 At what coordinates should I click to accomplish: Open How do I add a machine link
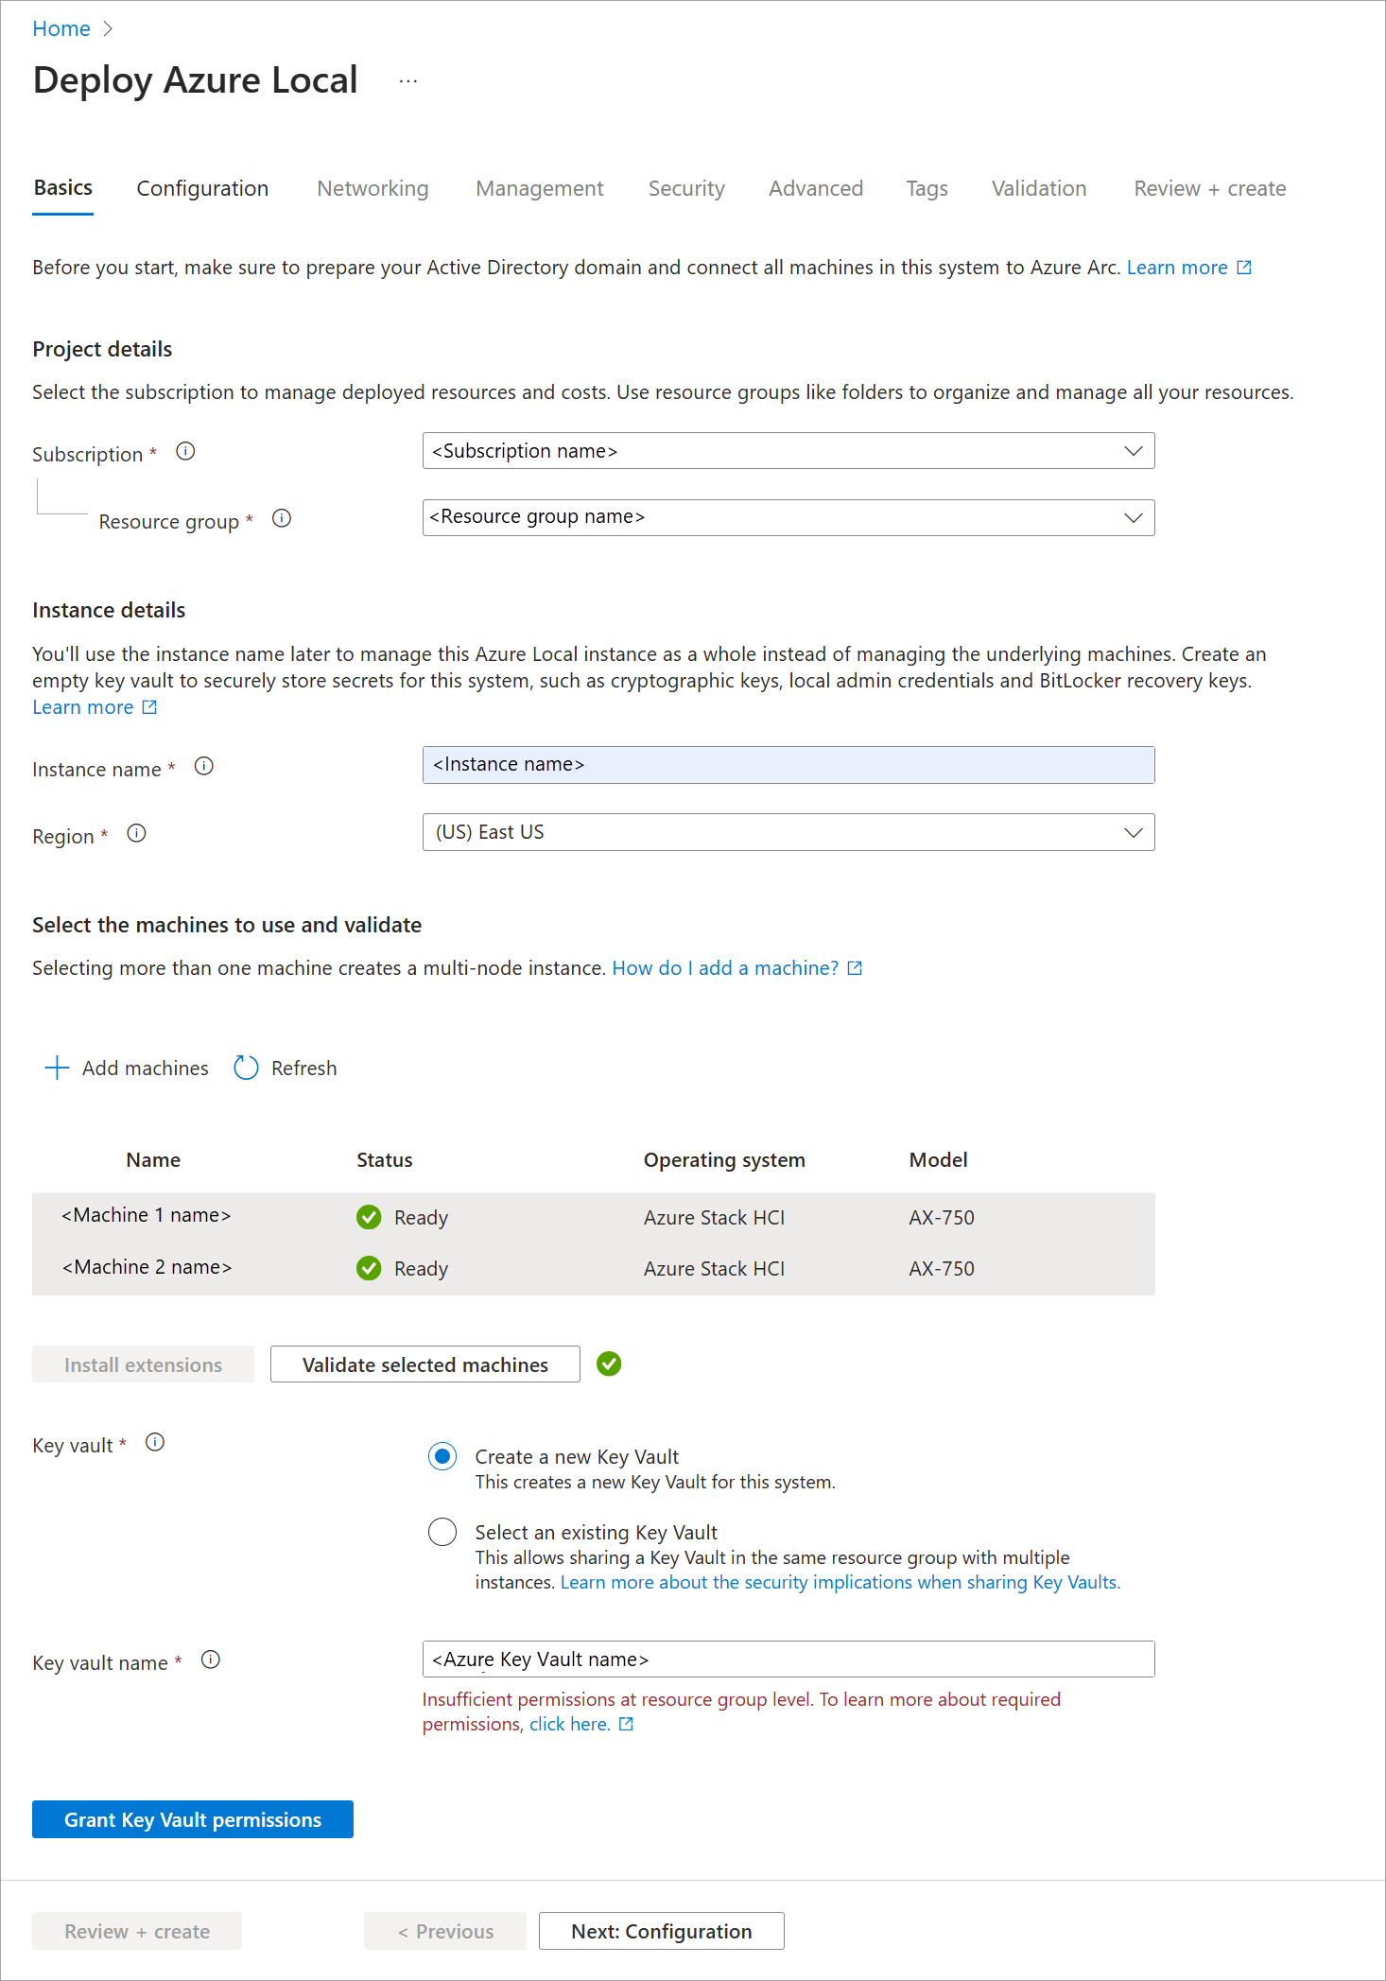pos(725,967)
